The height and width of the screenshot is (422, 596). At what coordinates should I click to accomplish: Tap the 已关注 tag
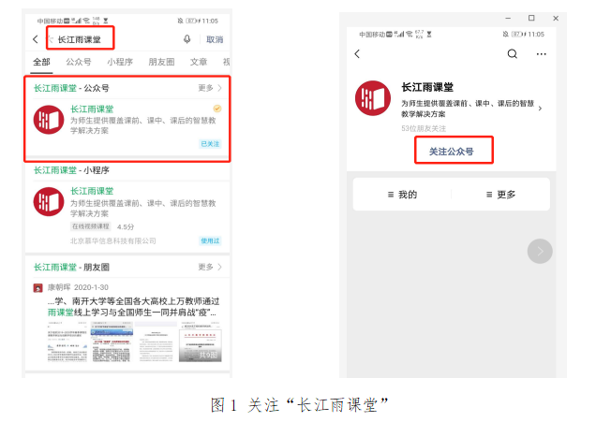coord(210,144)
